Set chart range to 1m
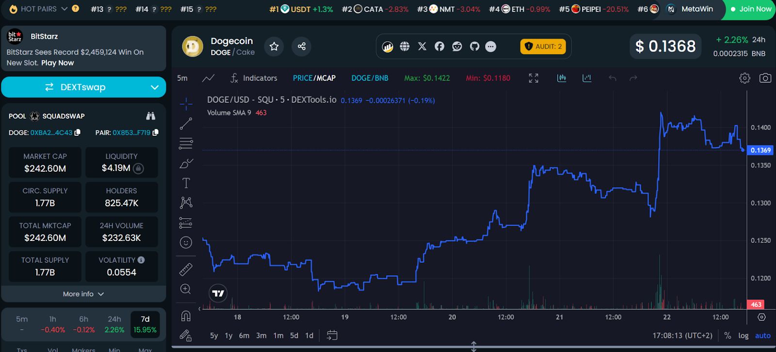Screen dimensions: 776x352 click(x=278, y=336)
